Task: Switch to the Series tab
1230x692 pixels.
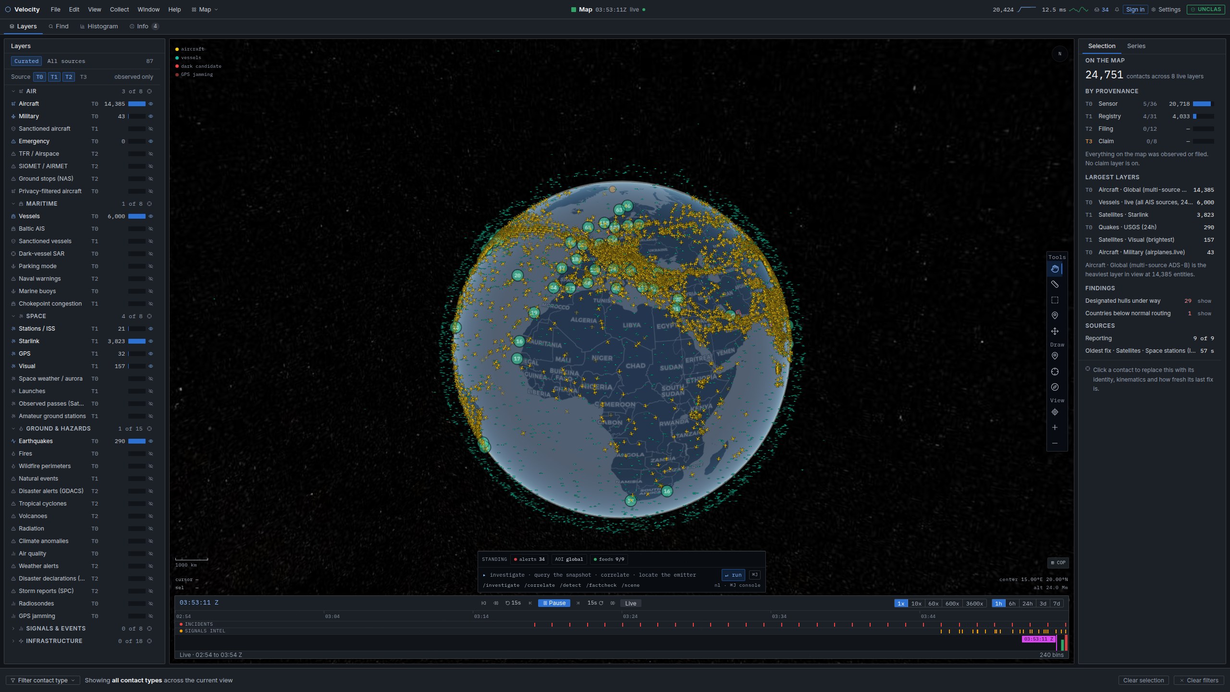Action: pos(1136,46)
